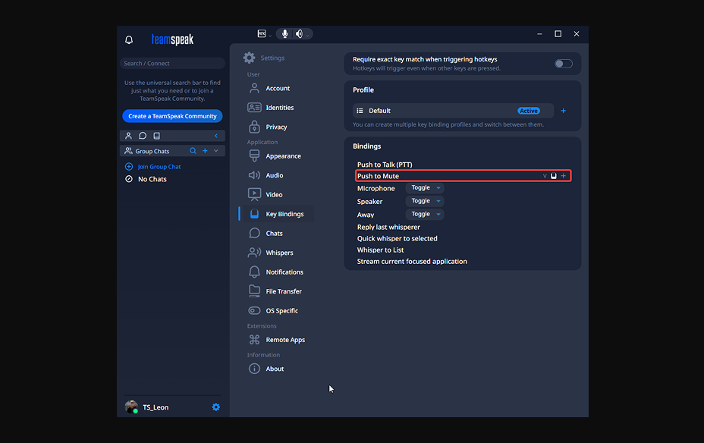Click the File Transfer folder icon
Image resolution: width=704 pixels, height=443 pixels.
point(254,291)
